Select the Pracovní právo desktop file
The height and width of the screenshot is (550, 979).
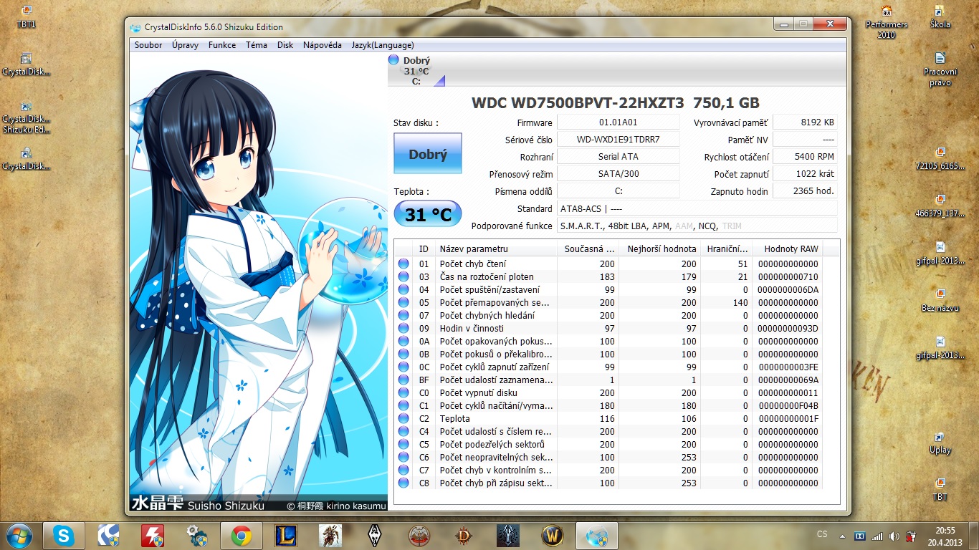coord(940,69)
